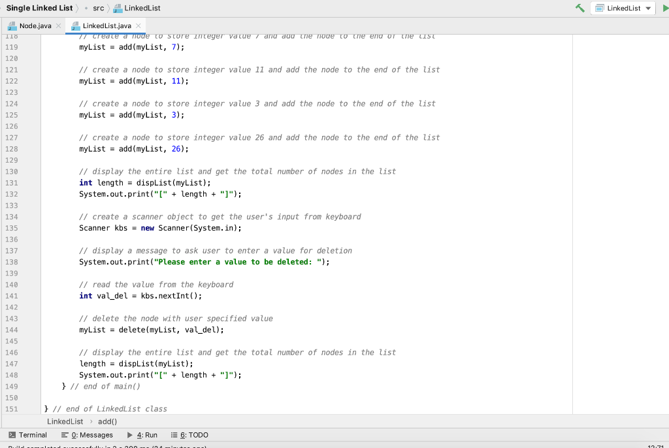The image size is (669, 448).
Task: Select the 'src' folder breadcrumb
Action: (x=99, y=8)
